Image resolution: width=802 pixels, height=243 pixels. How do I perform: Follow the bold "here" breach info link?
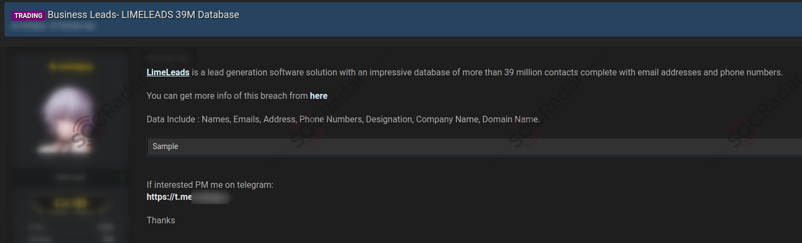(319, 96)
